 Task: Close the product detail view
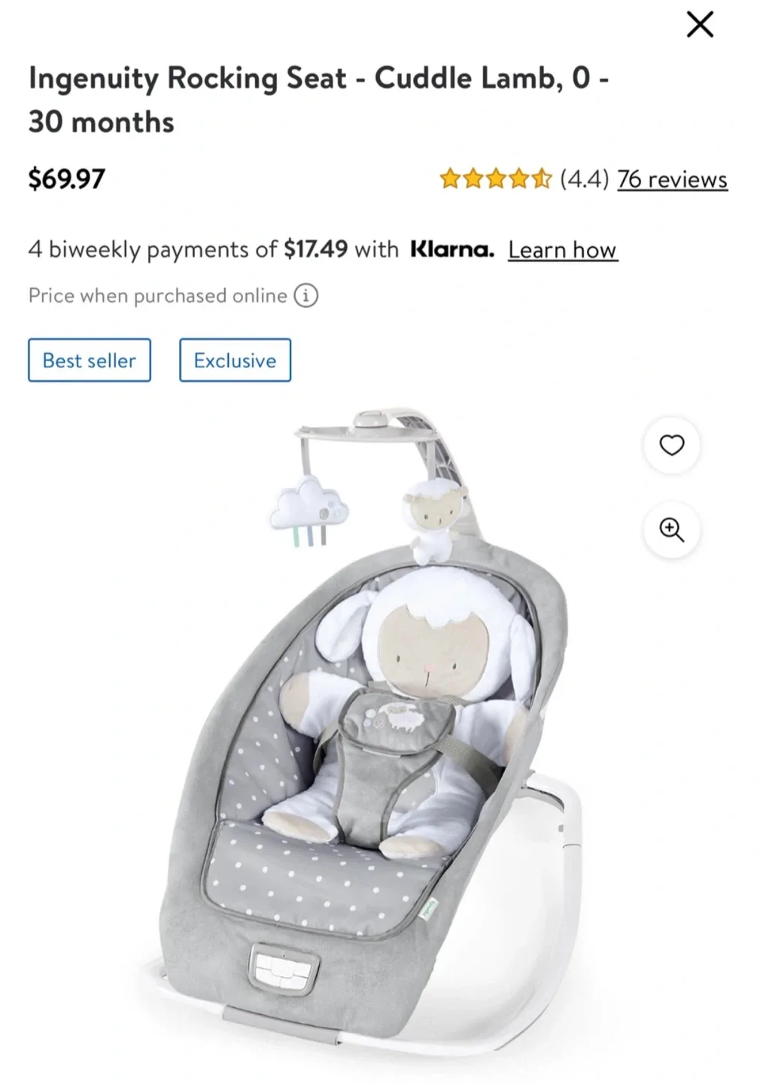[700, 25]
